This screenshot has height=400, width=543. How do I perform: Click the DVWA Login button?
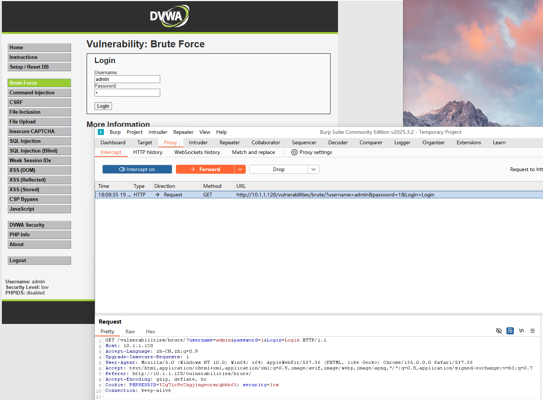pyautogui.click(x=103, y=106)
